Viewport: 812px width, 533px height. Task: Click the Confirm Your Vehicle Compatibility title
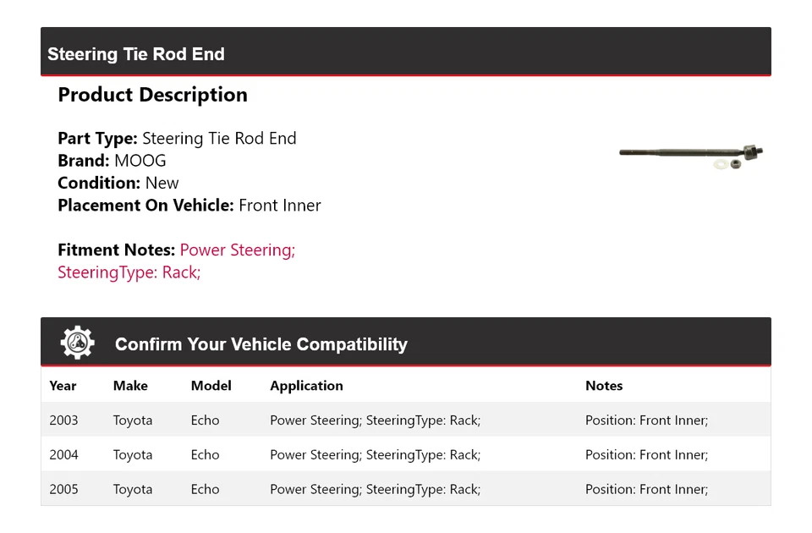261,344
